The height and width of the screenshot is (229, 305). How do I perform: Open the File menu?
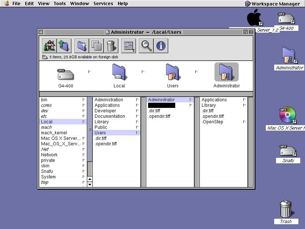(x=16, y=4)
